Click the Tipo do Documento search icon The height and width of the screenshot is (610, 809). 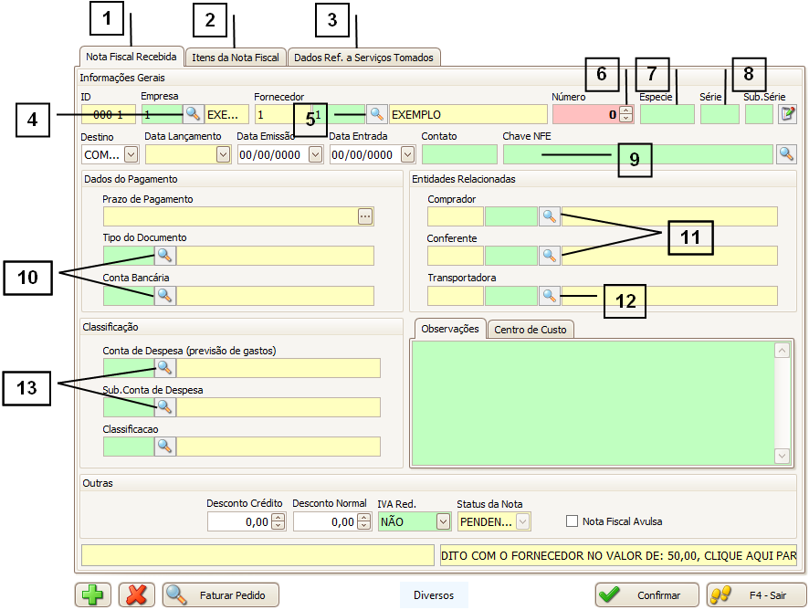point(164,256)
